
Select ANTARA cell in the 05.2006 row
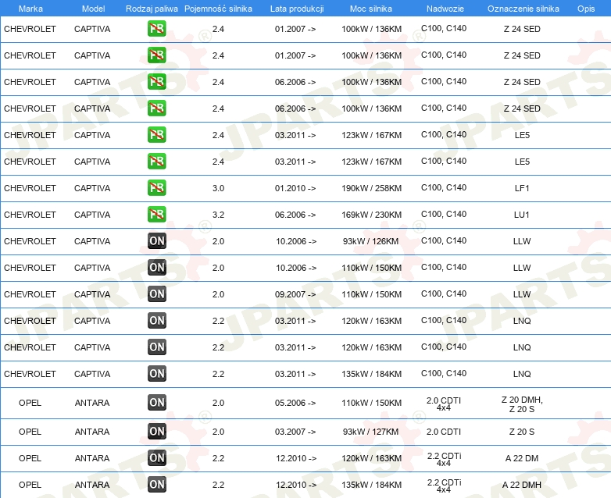[x=92, y=403]
